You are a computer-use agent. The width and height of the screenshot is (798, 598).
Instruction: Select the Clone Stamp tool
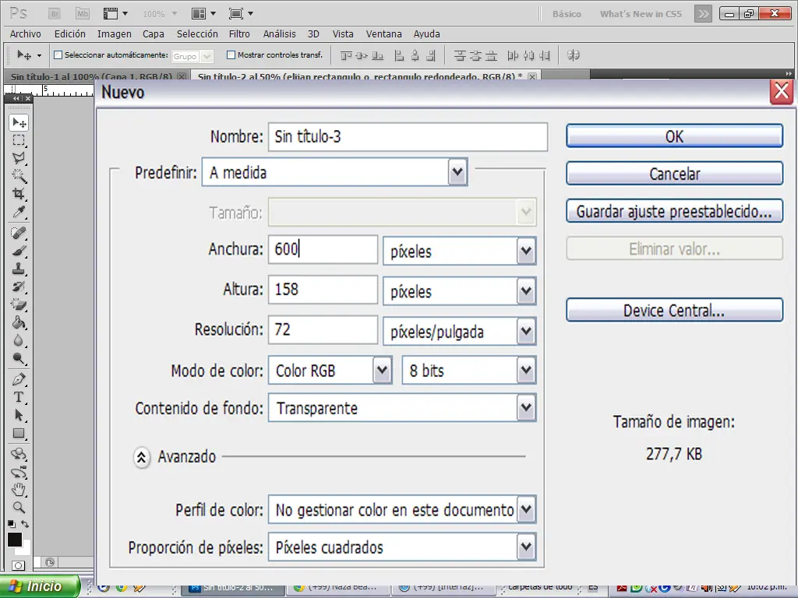(19, 269)
